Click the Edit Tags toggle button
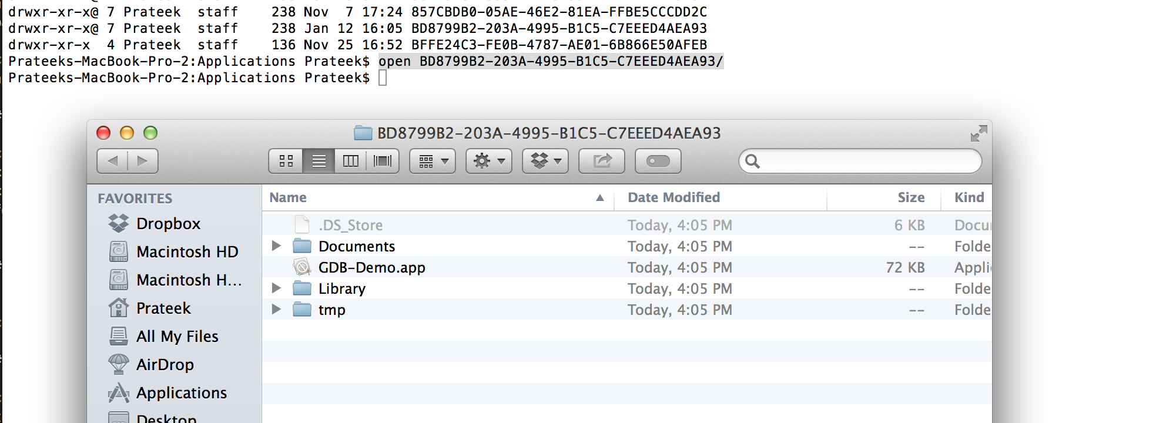Viewport: 1166px width, 423px height. click(x=658, y=161)
